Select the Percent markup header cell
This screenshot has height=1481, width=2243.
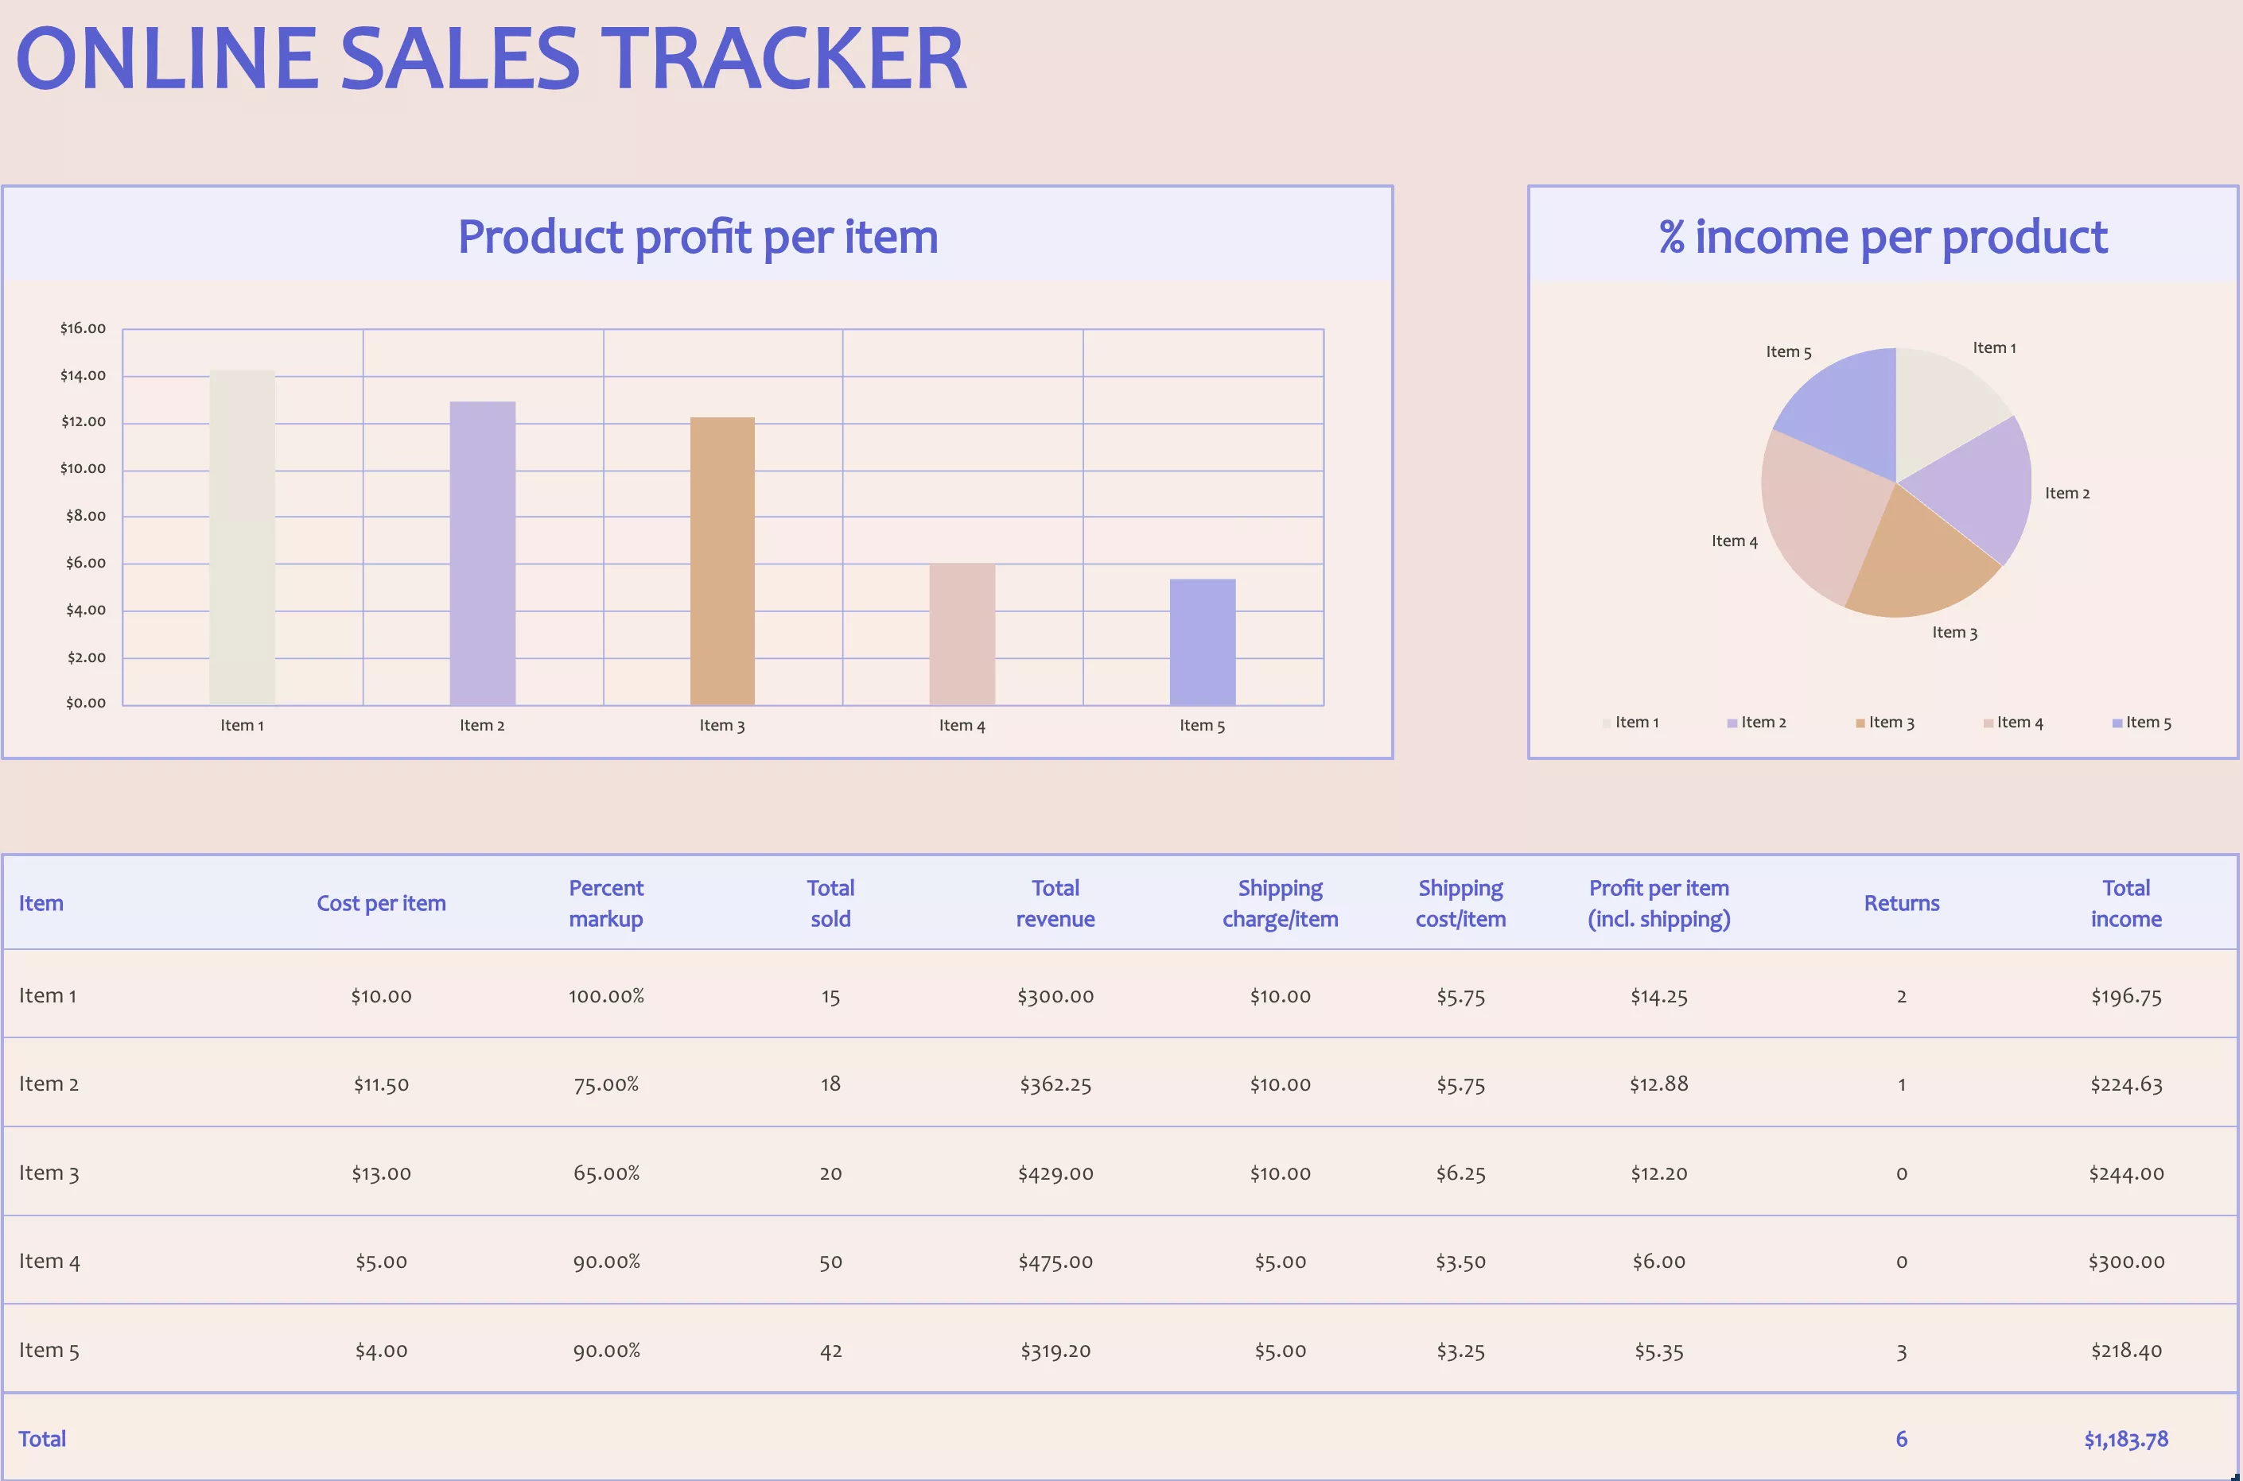click(605, 903)
